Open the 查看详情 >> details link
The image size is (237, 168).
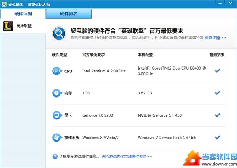pyautogui.click(x=215, y=38)
